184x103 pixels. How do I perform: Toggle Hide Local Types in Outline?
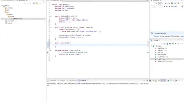(x=178, y=44)
